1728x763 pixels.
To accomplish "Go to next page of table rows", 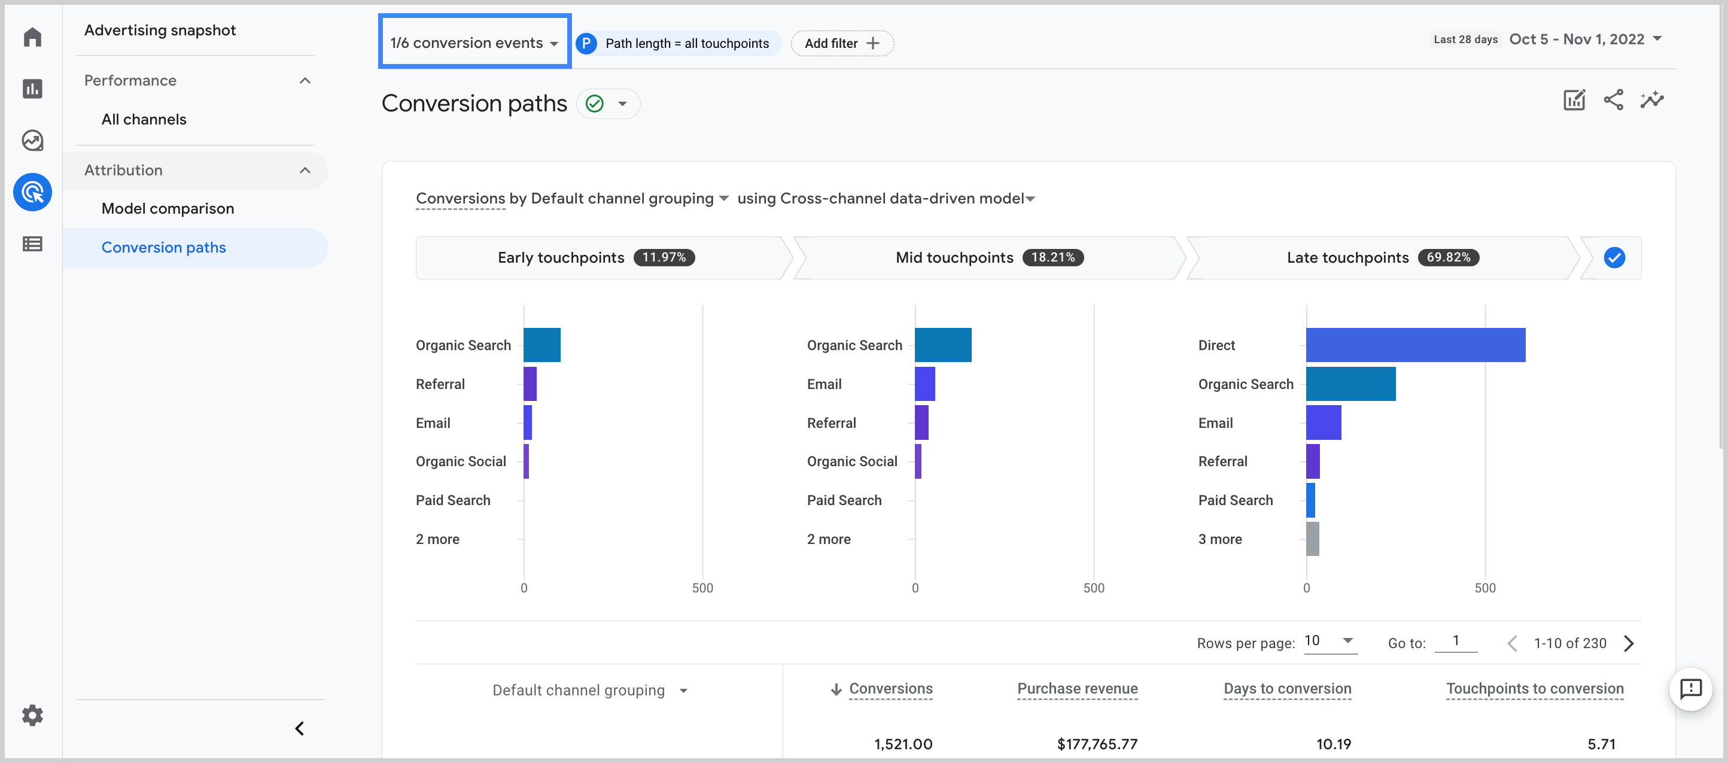I will 1629,643.
